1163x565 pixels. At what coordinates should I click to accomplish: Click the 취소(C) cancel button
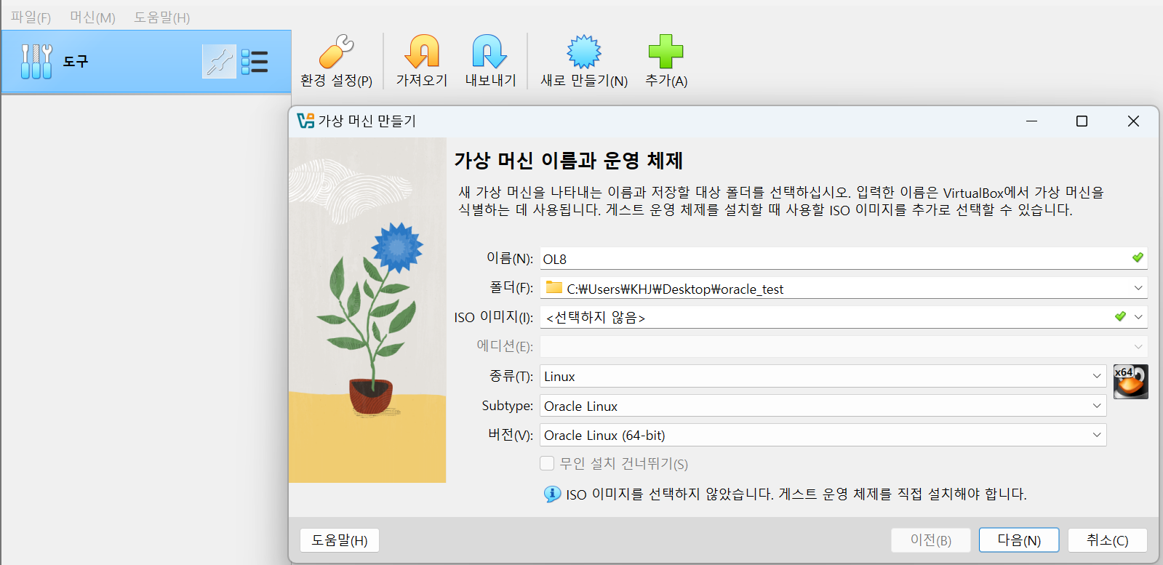(1107, 540)
